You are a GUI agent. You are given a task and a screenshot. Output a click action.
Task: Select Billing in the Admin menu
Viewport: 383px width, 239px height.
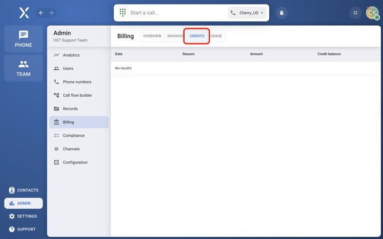pos(79,122)
